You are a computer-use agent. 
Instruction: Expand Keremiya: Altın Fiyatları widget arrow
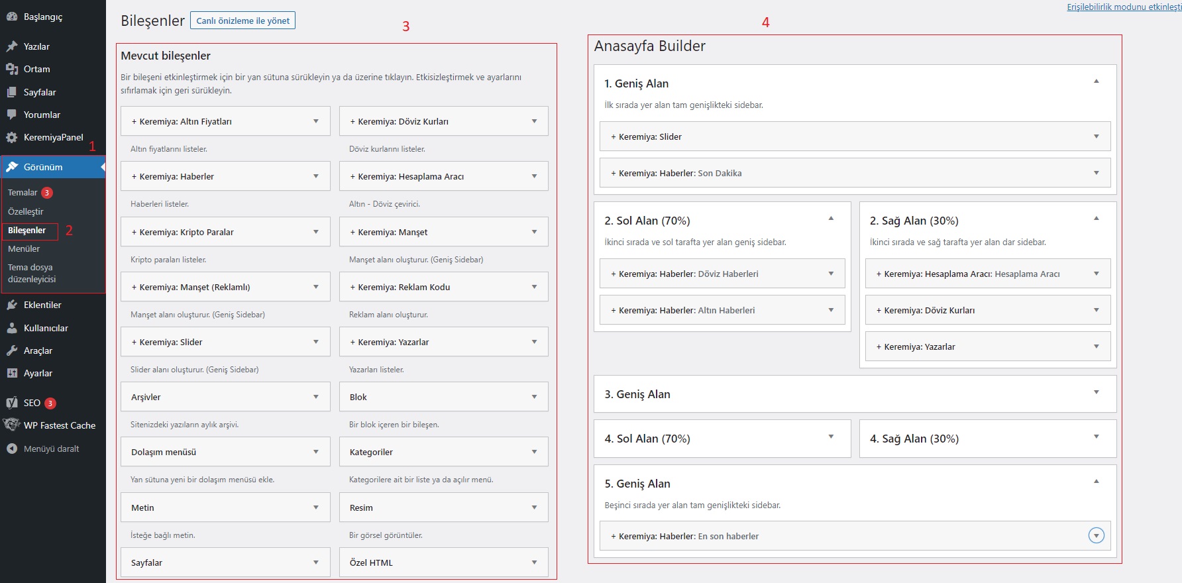coord(316,121)
